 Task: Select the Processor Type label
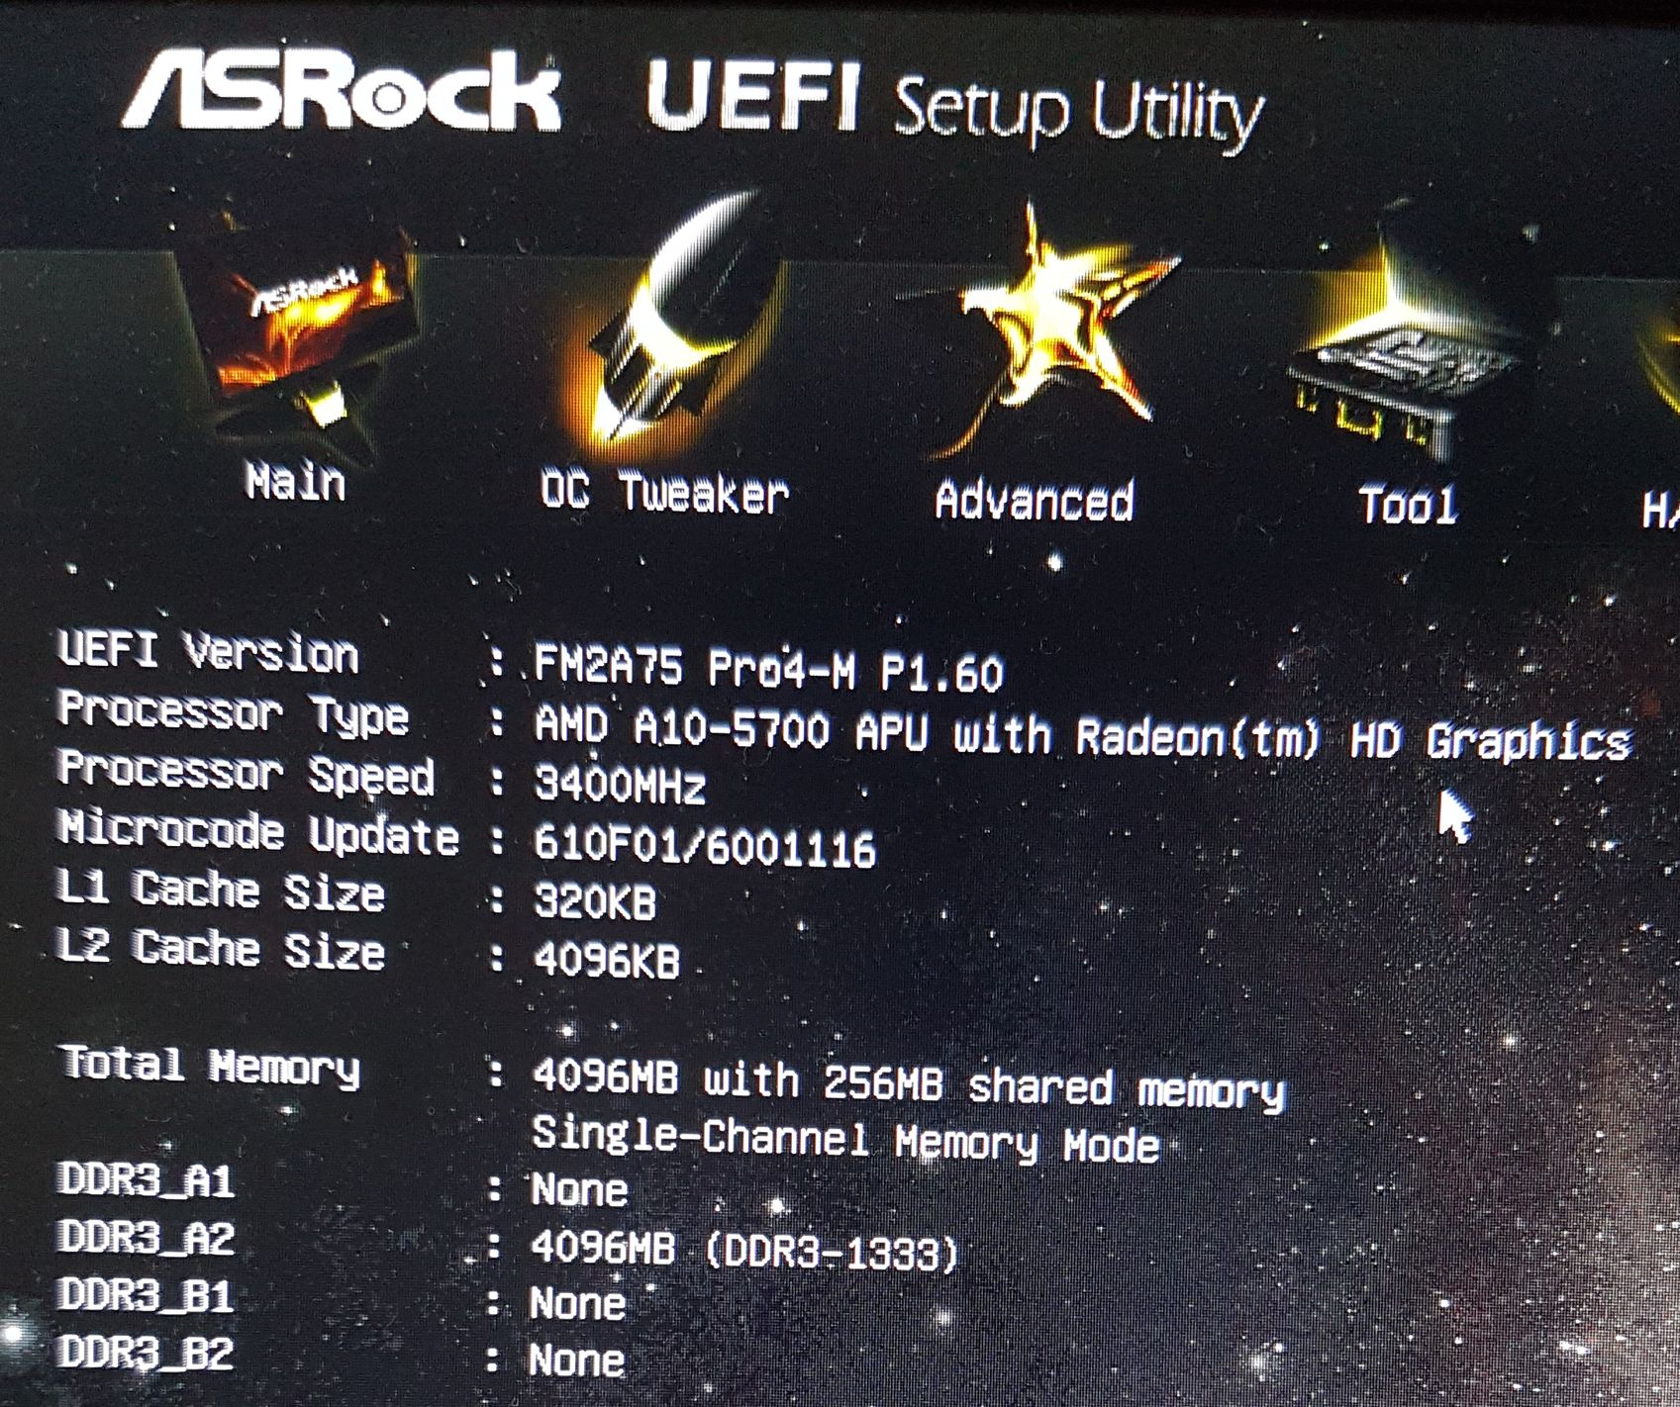tap(233, 712)
